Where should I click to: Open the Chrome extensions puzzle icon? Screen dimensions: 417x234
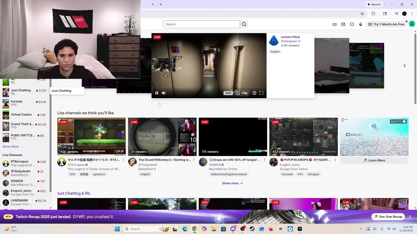click(373, 14)
